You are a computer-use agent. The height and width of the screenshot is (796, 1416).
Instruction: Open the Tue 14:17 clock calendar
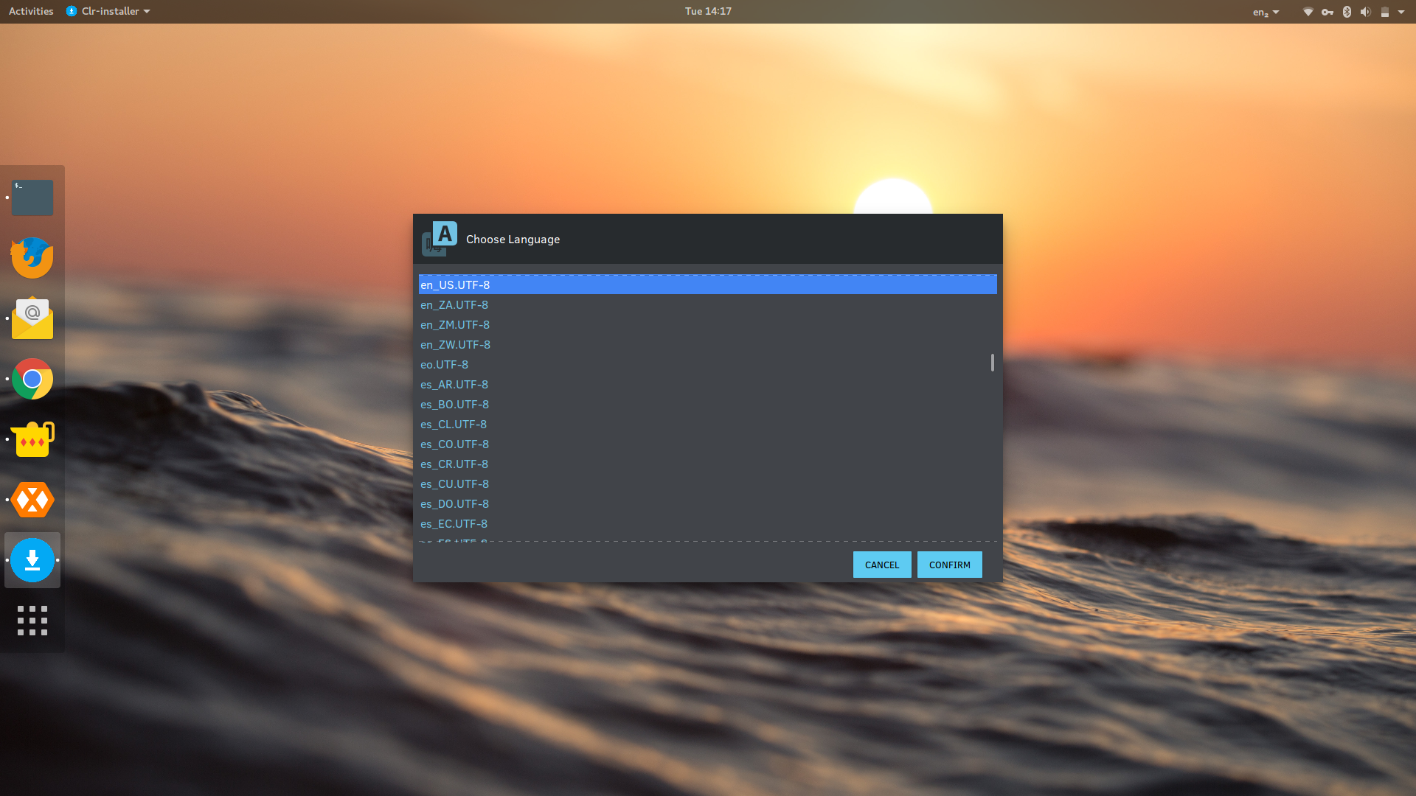(708, 11)
